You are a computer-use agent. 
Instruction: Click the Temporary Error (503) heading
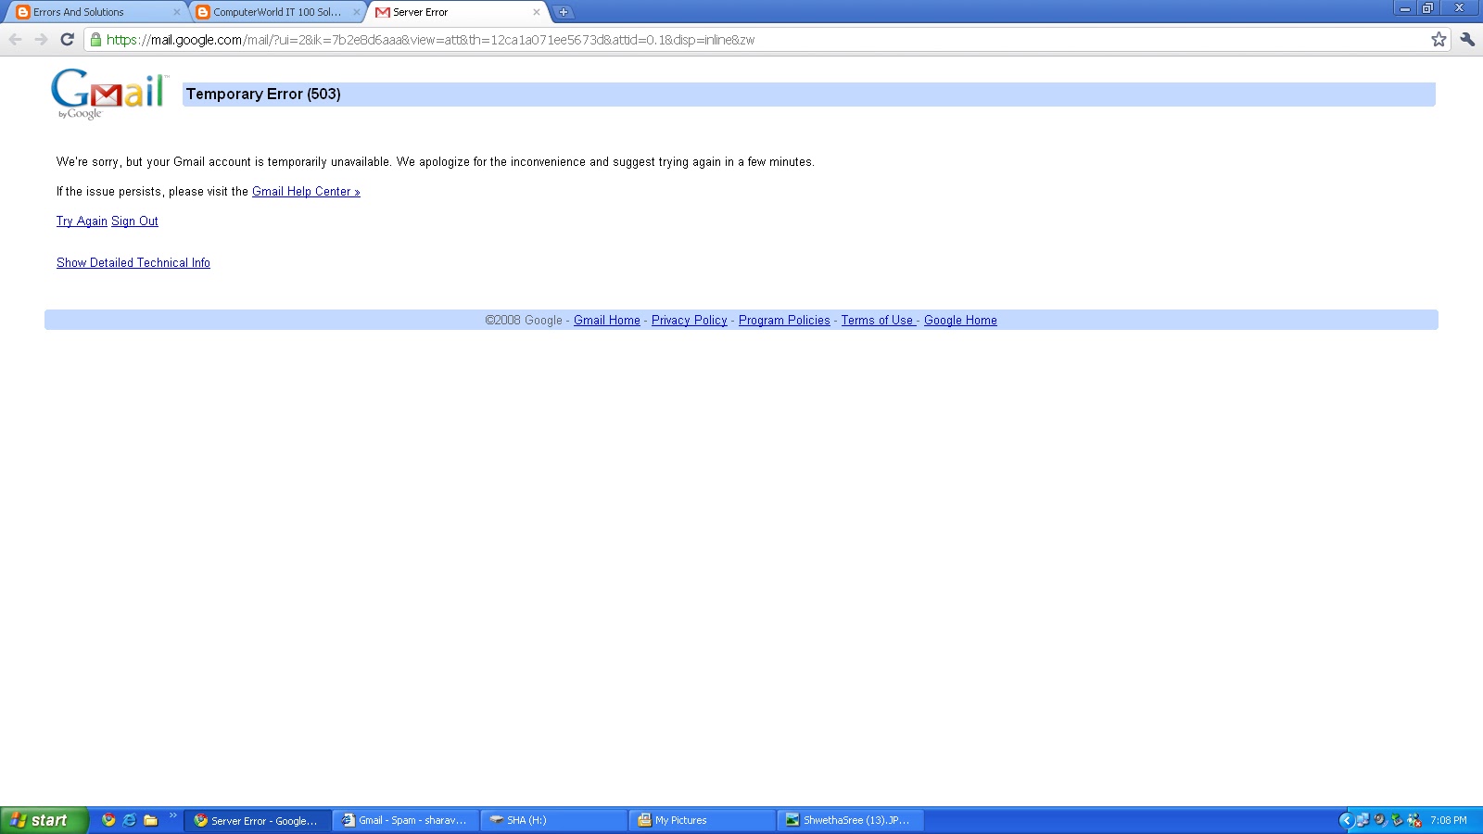click(x=263, y=95)
